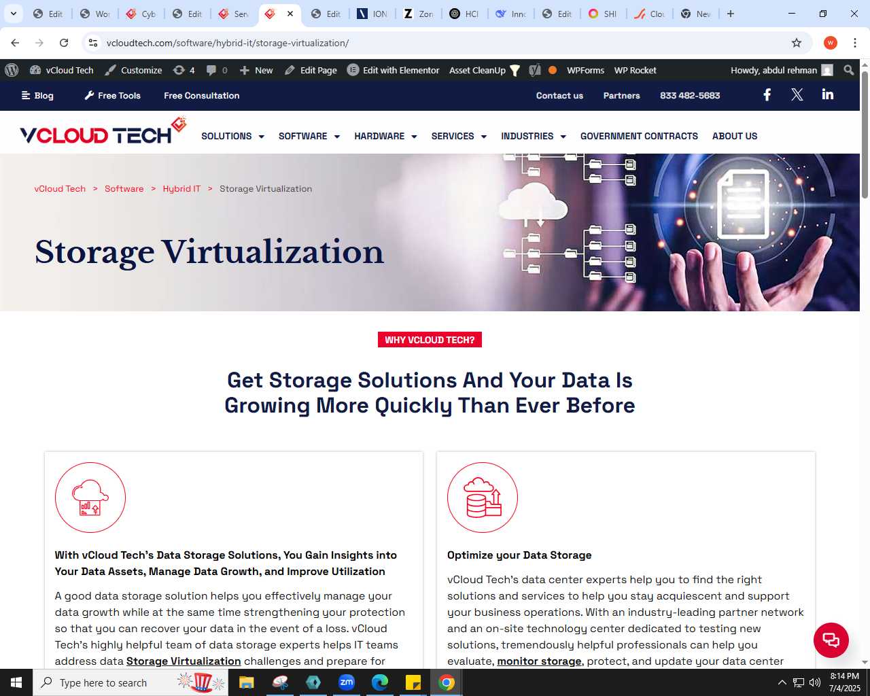Open Asset CleanUp funnel item
The image size is (870, 696).
tap(485, 70)
